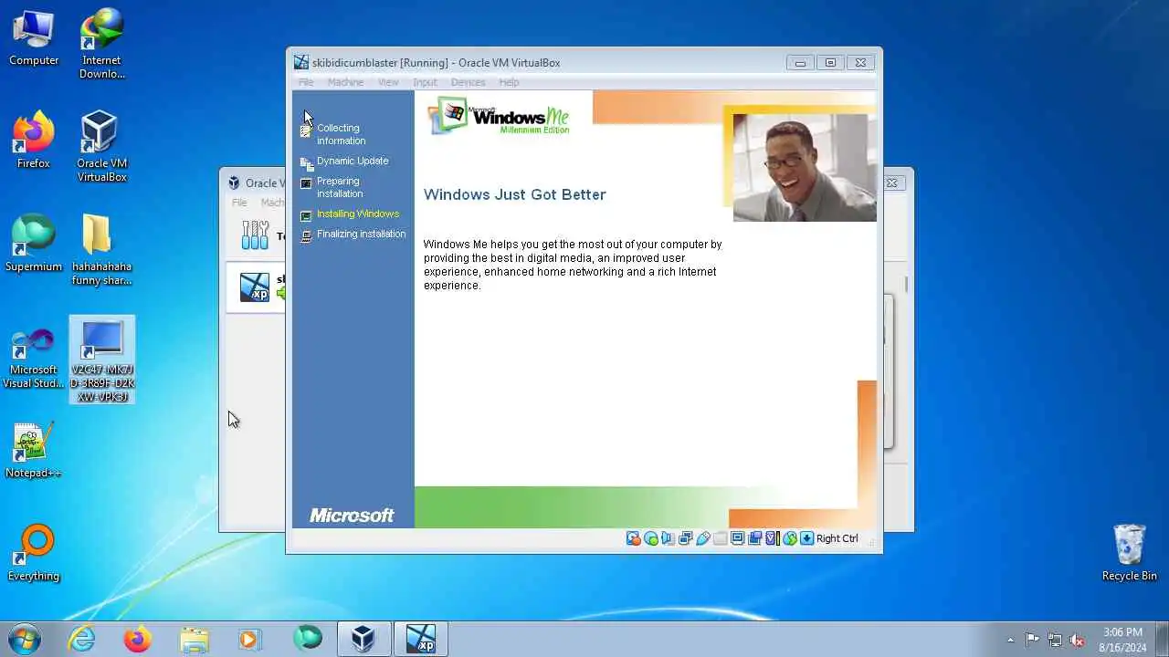Click the Show desktop strip beside the clock
Screen dimensions: 1169x657
click(1162, 639)
